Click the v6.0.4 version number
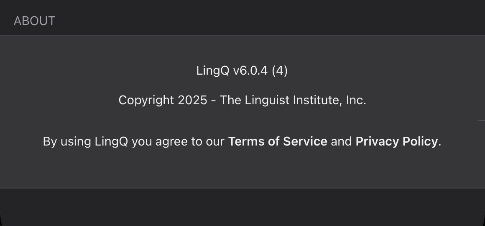Viewport: 485px width, 226px height. pos(250,70)
